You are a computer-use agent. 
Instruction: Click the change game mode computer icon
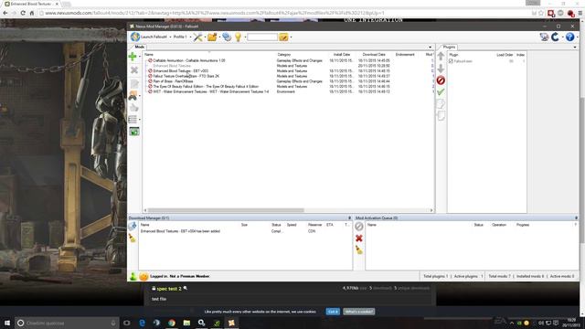pyautogui.click(x=545, y=37)
